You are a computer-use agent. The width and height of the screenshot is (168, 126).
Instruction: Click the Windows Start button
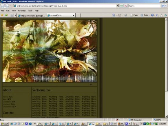pos(5,124)
